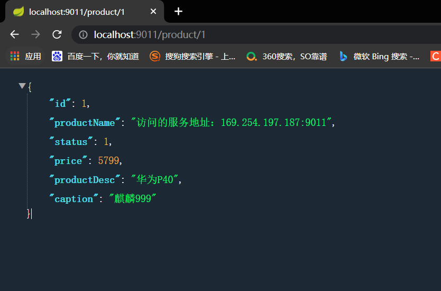Open a new tab with plus button
Image resolution: width=441 pixels, height=291 pixels.
(178, 12)
